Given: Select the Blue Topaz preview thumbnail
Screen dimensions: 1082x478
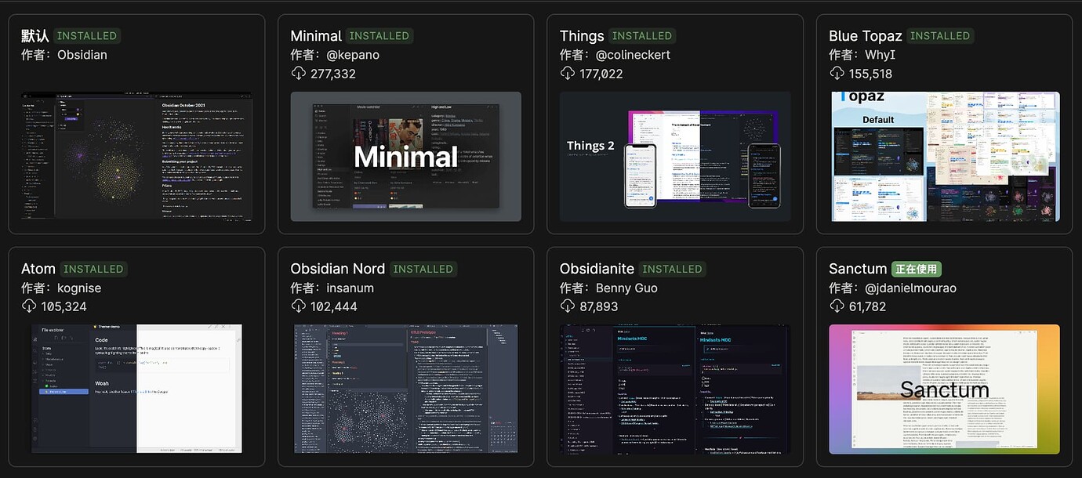Looking at the screenshot, I should tap(944, 157).
